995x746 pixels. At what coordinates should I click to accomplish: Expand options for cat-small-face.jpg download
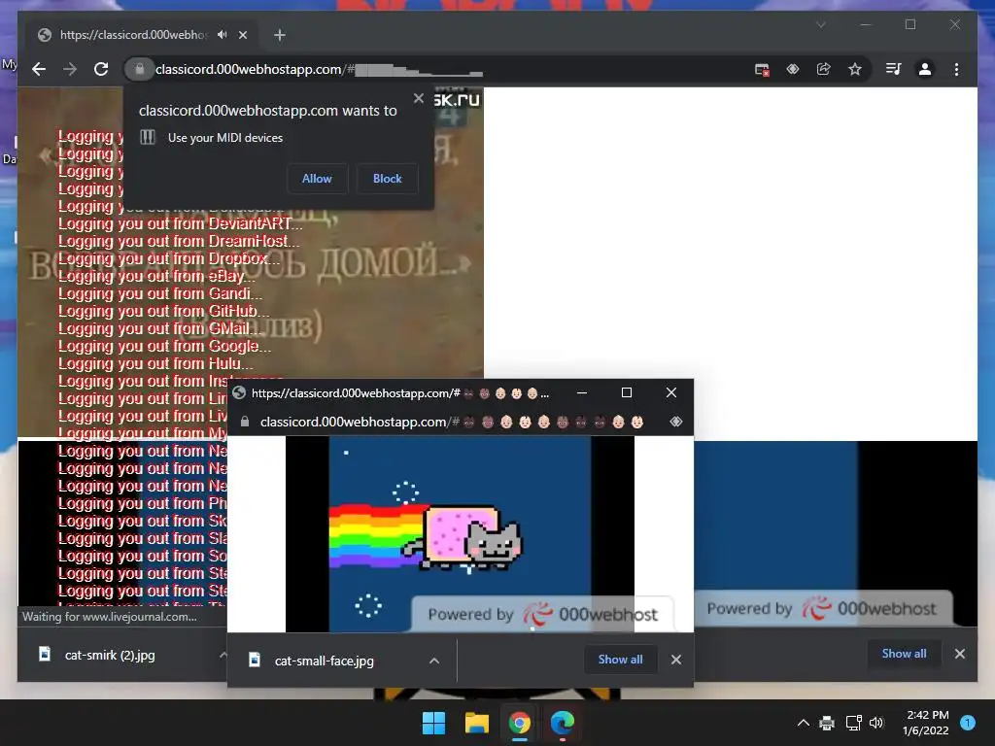point(434,661)
